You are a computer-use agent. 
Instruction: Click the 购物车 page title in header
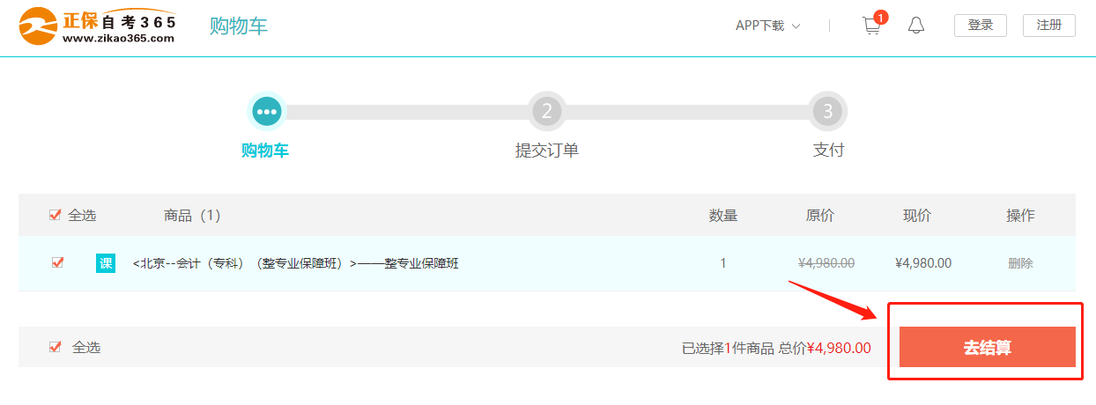click(x=238, y=26)
